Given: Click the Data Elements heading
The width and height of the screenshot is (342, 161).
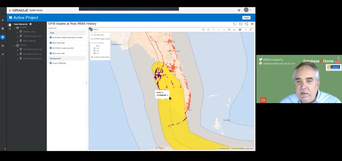Looking at the screenshot, I should coord(21,24).
